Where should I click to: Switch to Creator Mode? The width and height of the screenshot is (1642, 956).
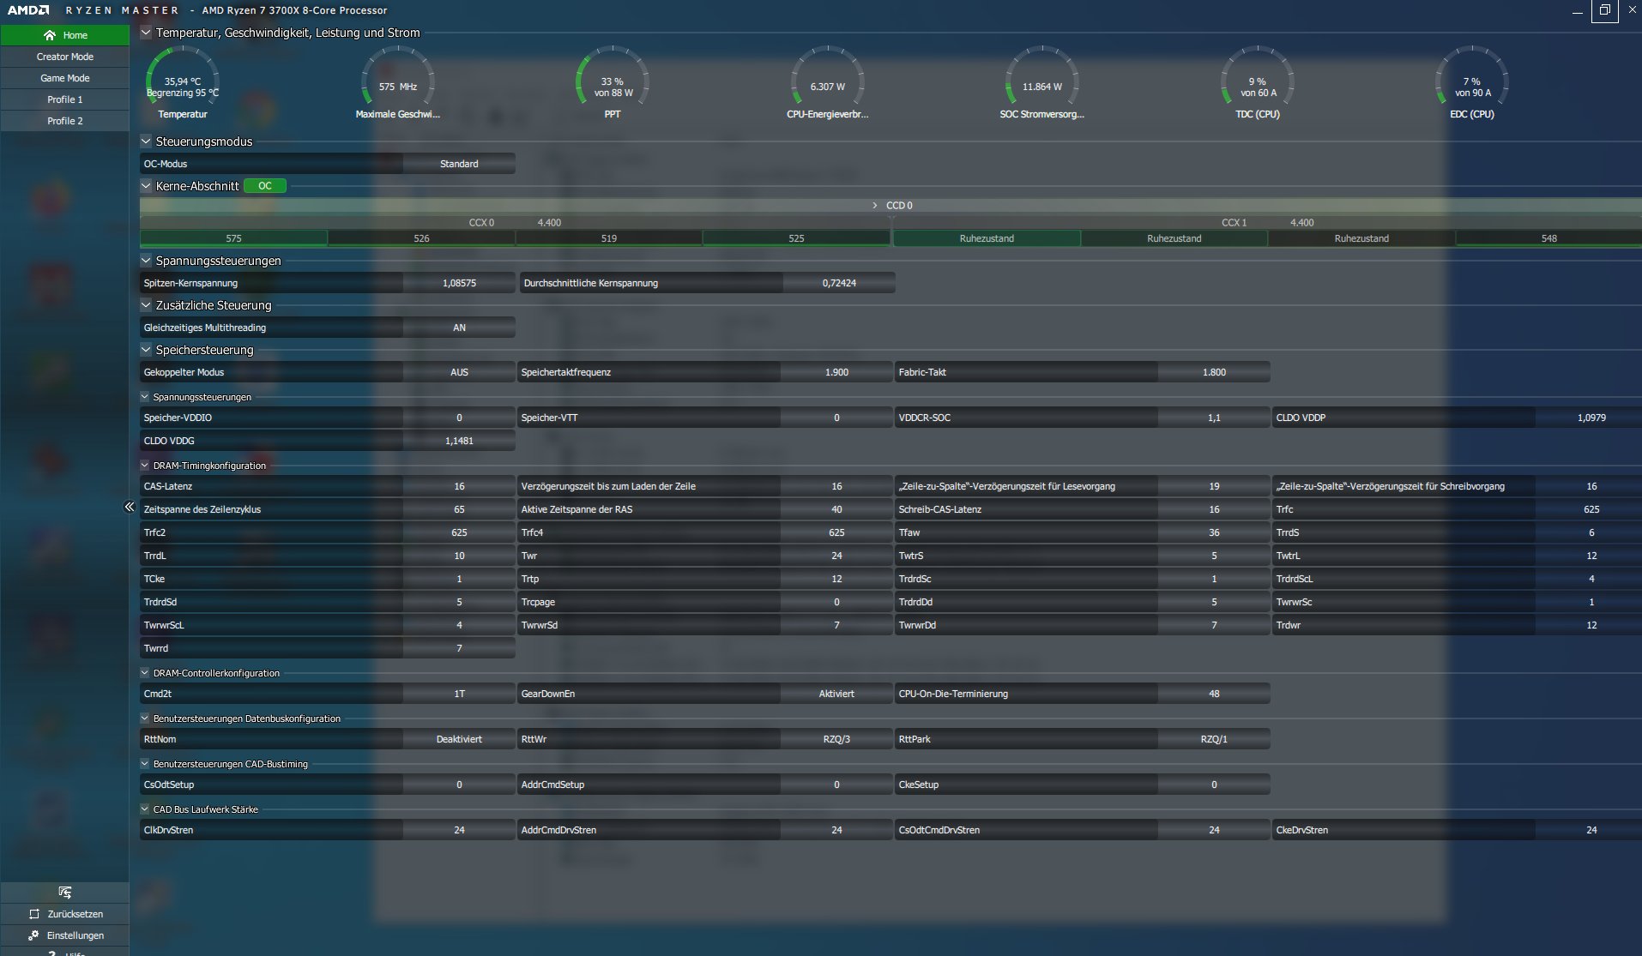click(65, 57)
